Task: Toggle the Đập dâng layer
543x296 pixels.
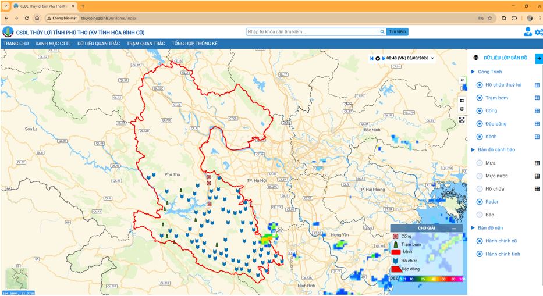Action: click(480, 124)
